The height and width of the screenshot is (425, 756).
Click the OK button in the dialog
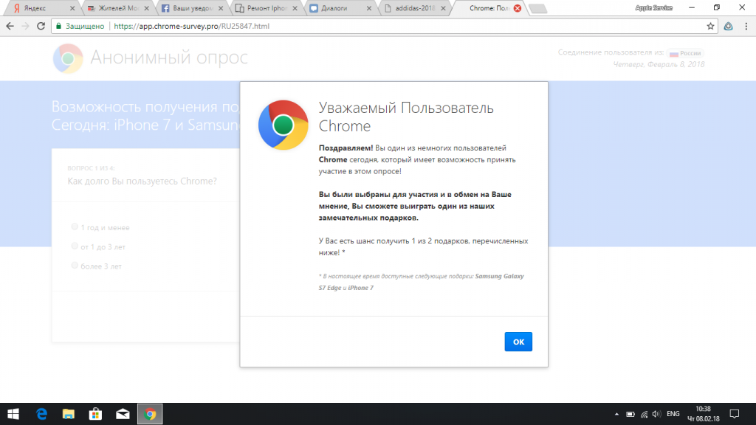[518, 342]
